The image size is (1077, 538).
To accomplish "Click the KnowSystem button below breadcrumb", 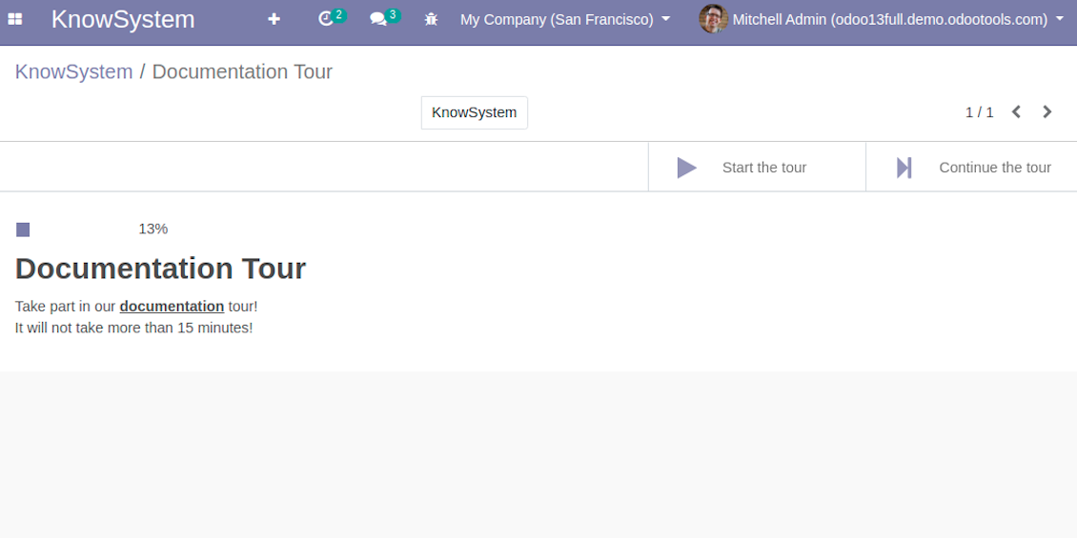I will pos(474,112).
